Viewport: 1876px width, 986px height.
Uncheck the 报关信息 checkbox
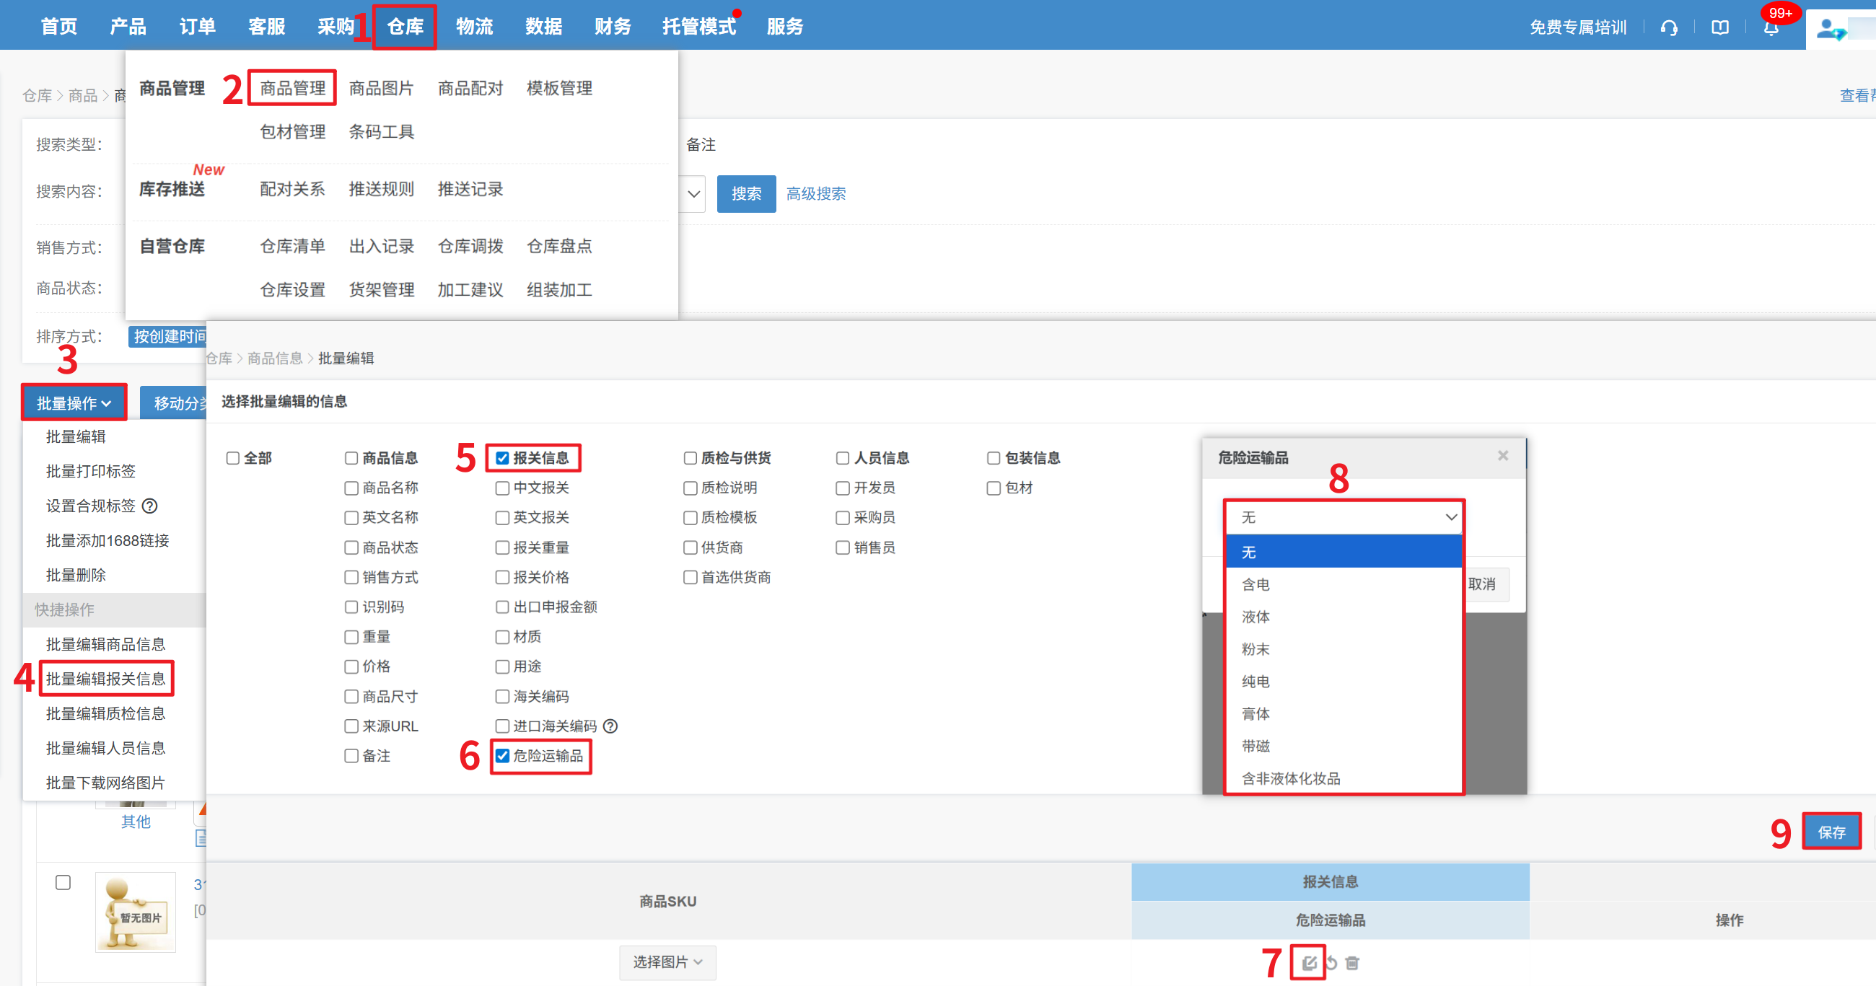point(502,458)
